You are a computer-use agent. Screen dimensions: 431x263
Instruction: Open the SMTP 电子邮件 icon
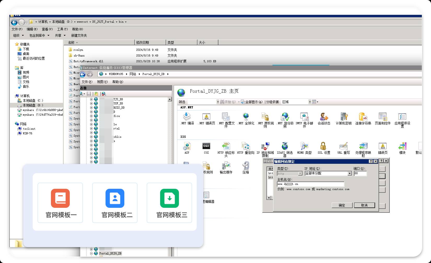pyautogui.click(x=304, y=120)
